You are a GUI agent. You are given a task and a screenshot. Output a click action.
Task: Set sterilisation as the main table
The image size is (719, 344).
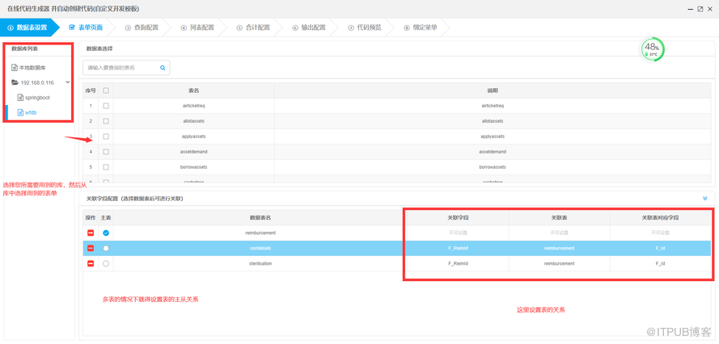(x=106, y=263)
